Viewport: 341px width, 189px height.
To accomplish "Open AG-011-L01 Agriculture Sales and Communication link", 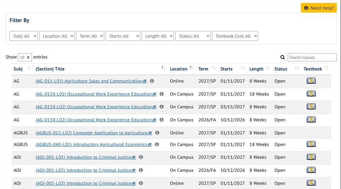I will click(x=91, y=81).
